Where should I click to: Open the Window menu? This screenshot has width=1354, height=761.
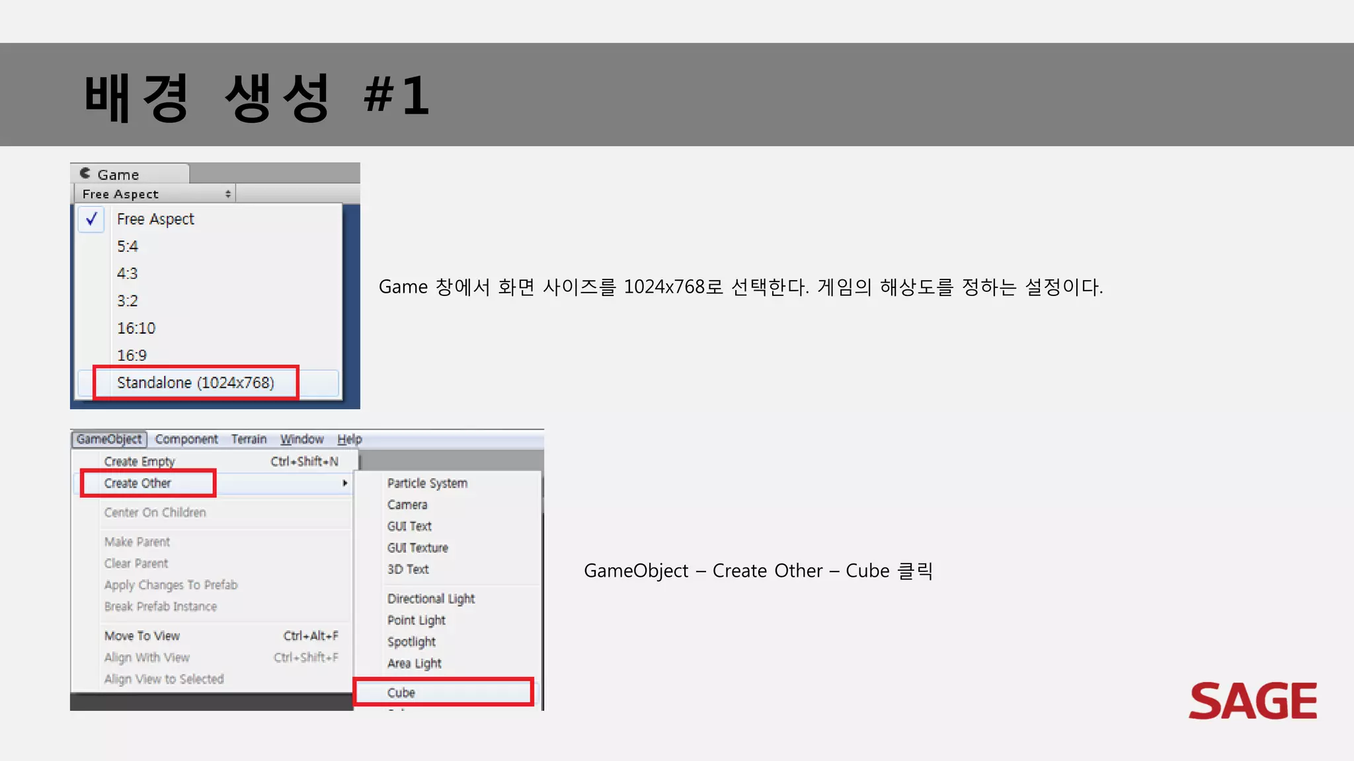point(301,439)
